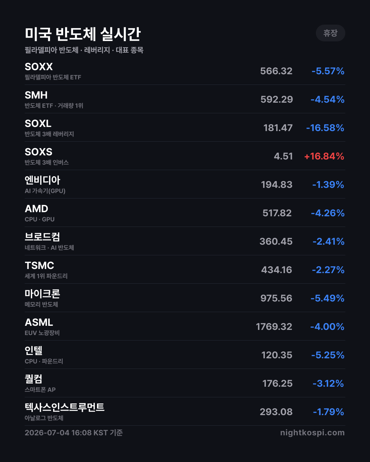Open the AMD stock entry
The image size is (370, 462).
[185, 213]
